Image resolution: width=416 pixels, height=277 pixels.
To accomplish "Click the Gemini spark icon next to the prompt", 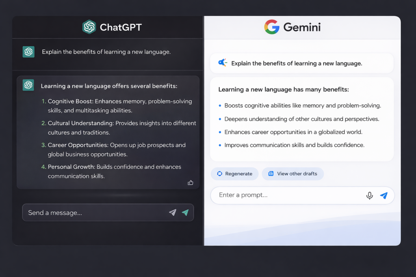I will [223, 62].
